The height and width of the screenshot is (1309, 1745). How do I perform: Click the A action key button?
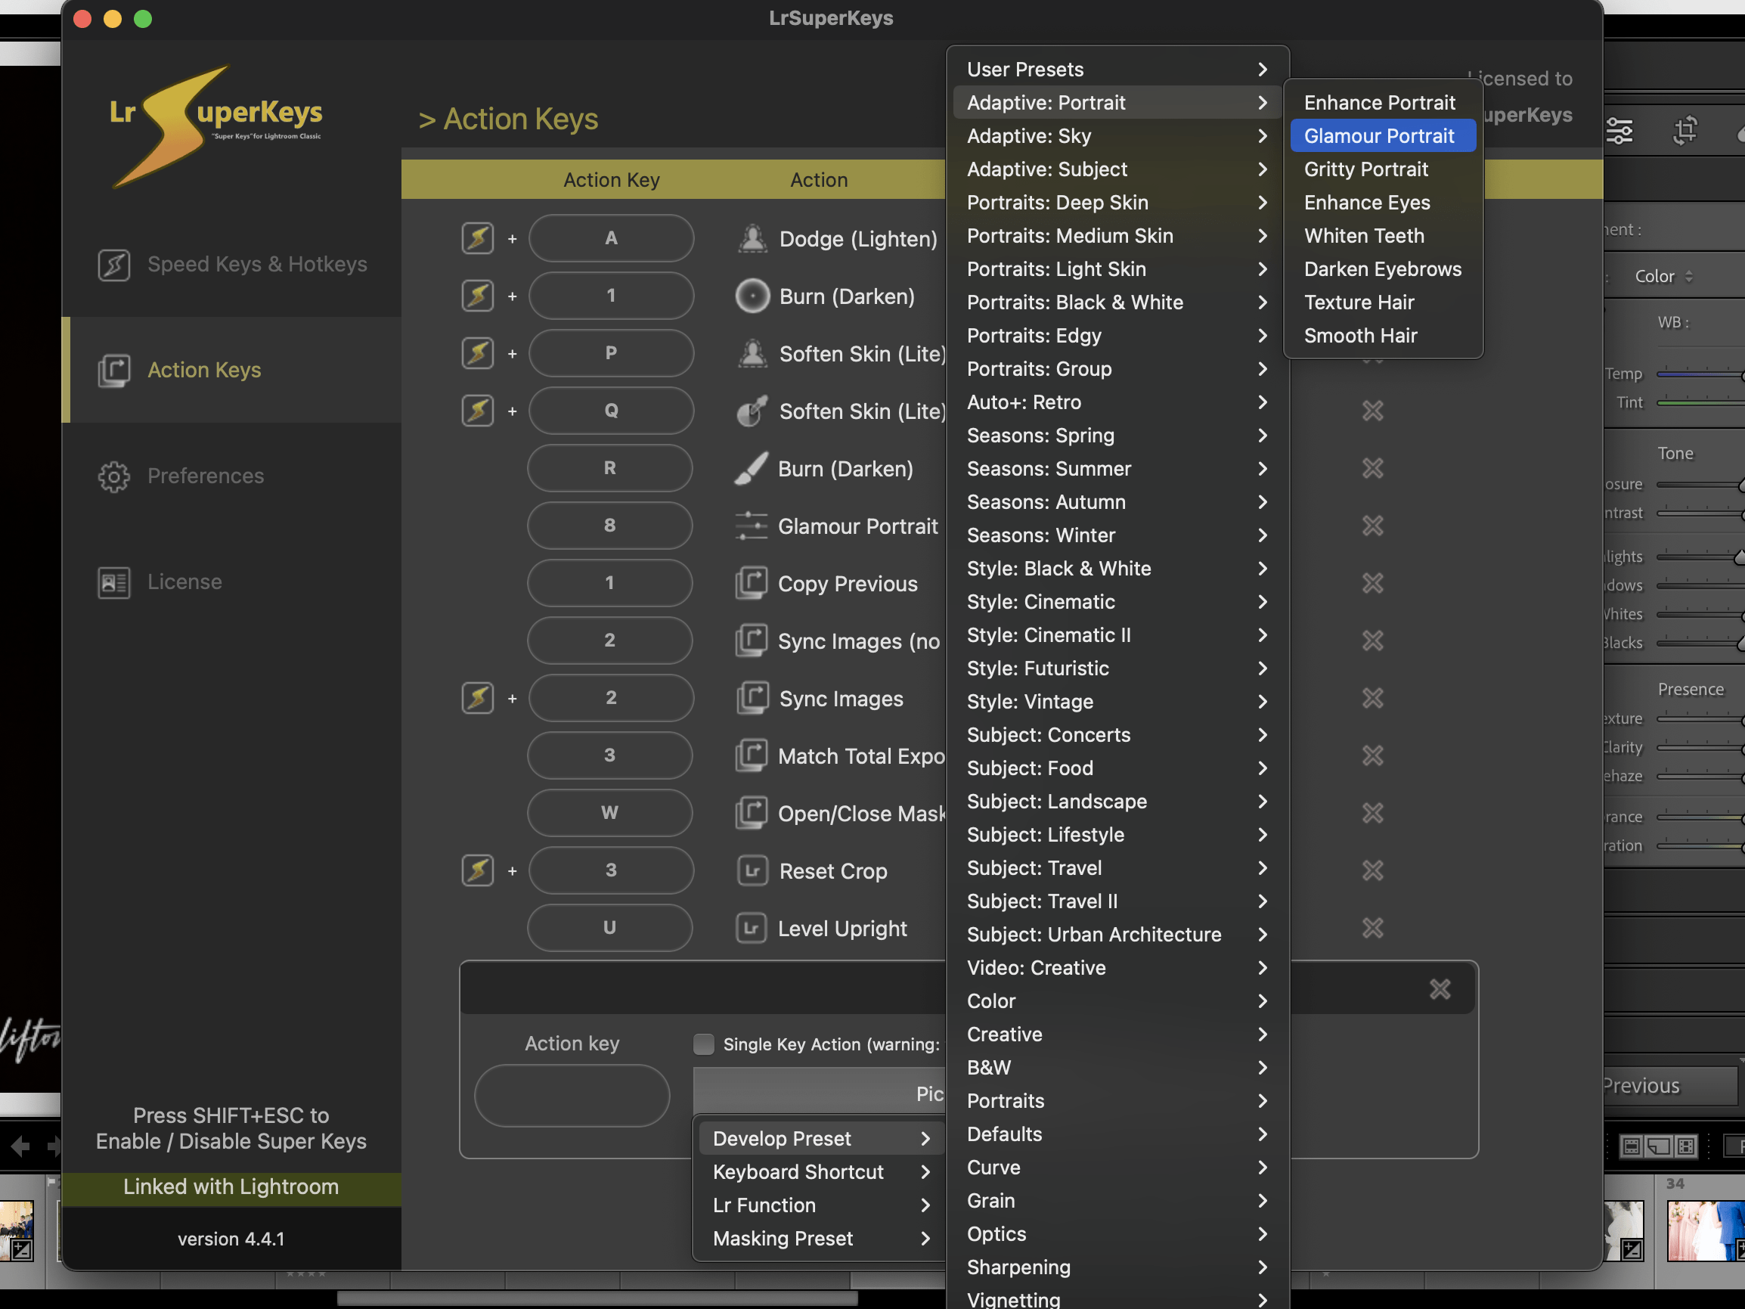[612, 238]
